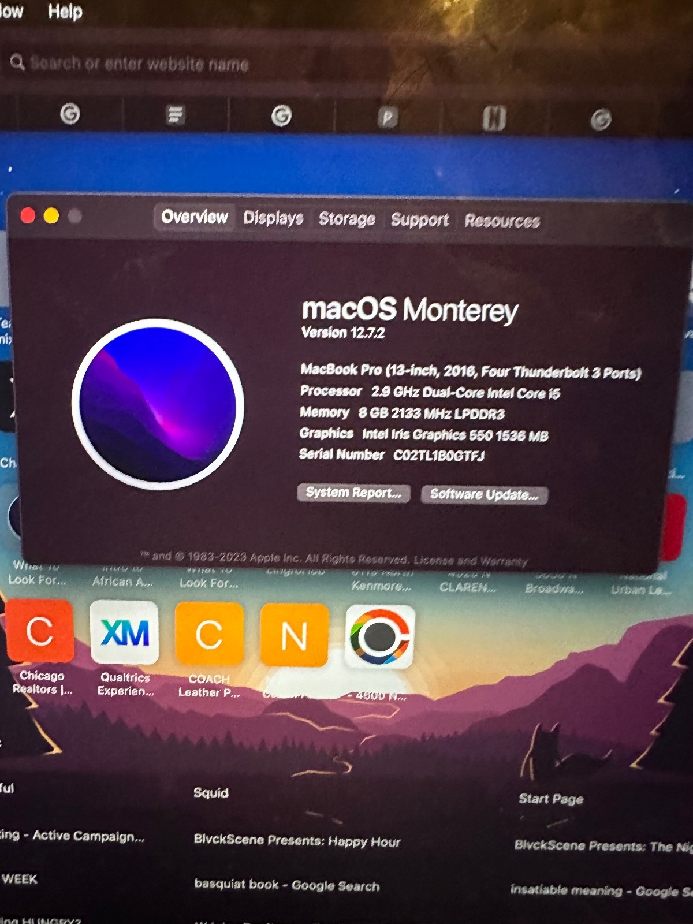Open the Qualtrics XM favorite icon
693x924 pixels.
(x=124, y=632)
